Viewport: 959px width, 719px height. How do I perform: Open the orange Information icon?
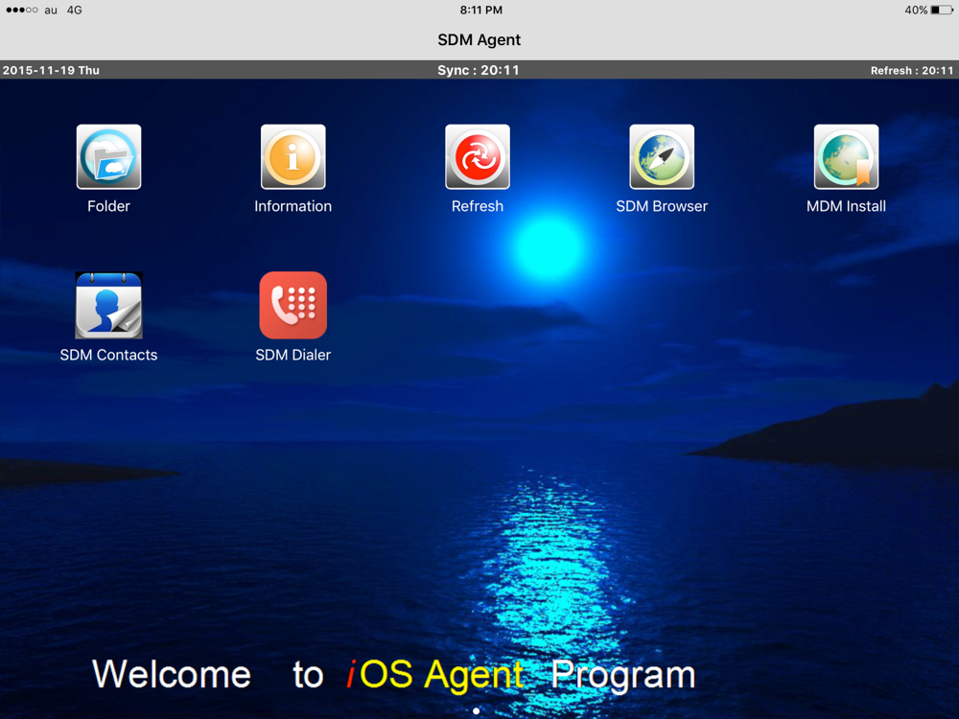292,157
